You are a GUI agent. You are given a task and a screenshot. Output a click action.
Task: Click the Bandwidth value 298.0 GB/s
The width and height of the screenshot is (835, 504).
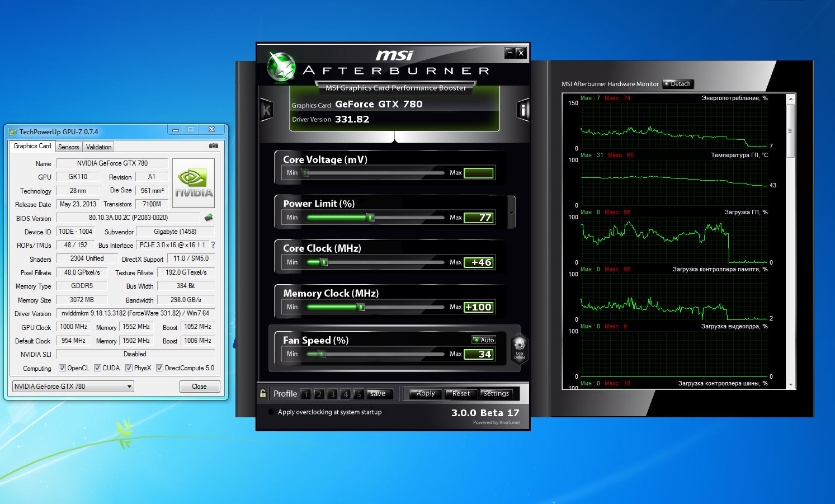(x=186, y=300)
